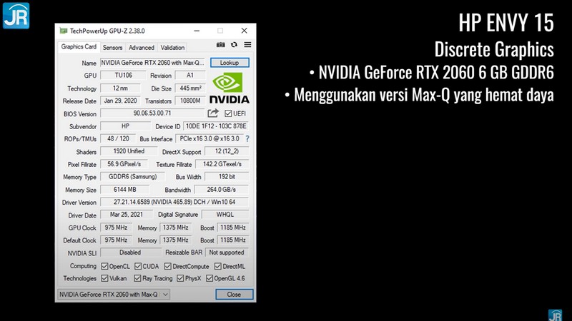The width and height of the screenshot is (572, 321).
Task: Click the GPU-Z screenshot camera icon
Action: [x=221, y=45]
